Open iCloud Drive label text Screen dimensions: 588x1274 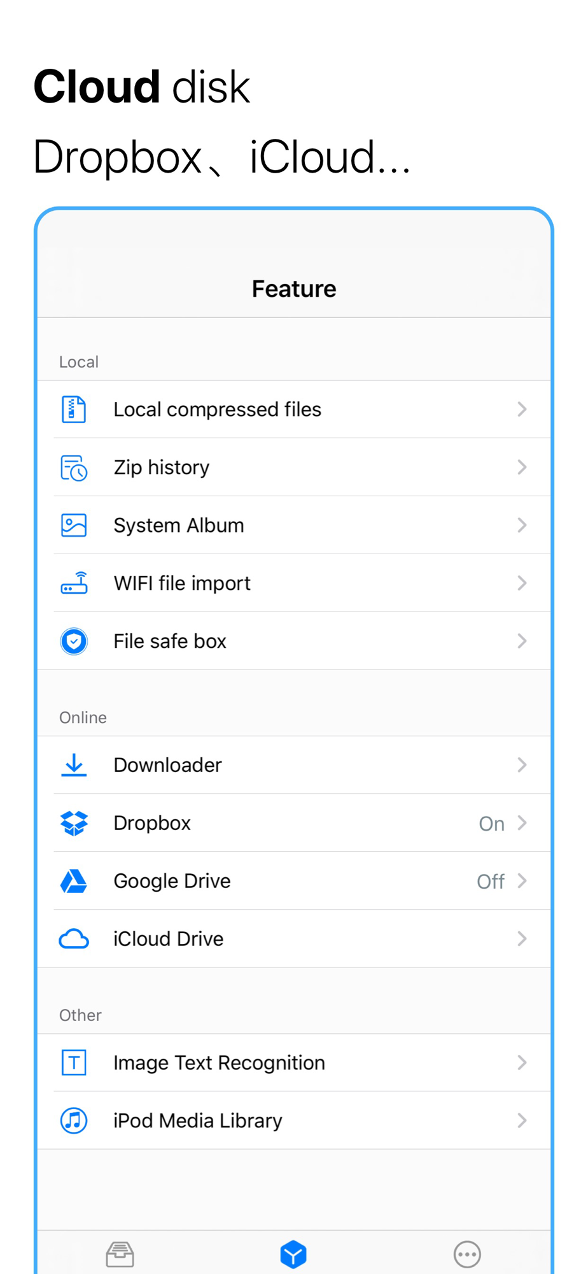tap(169, 939)
